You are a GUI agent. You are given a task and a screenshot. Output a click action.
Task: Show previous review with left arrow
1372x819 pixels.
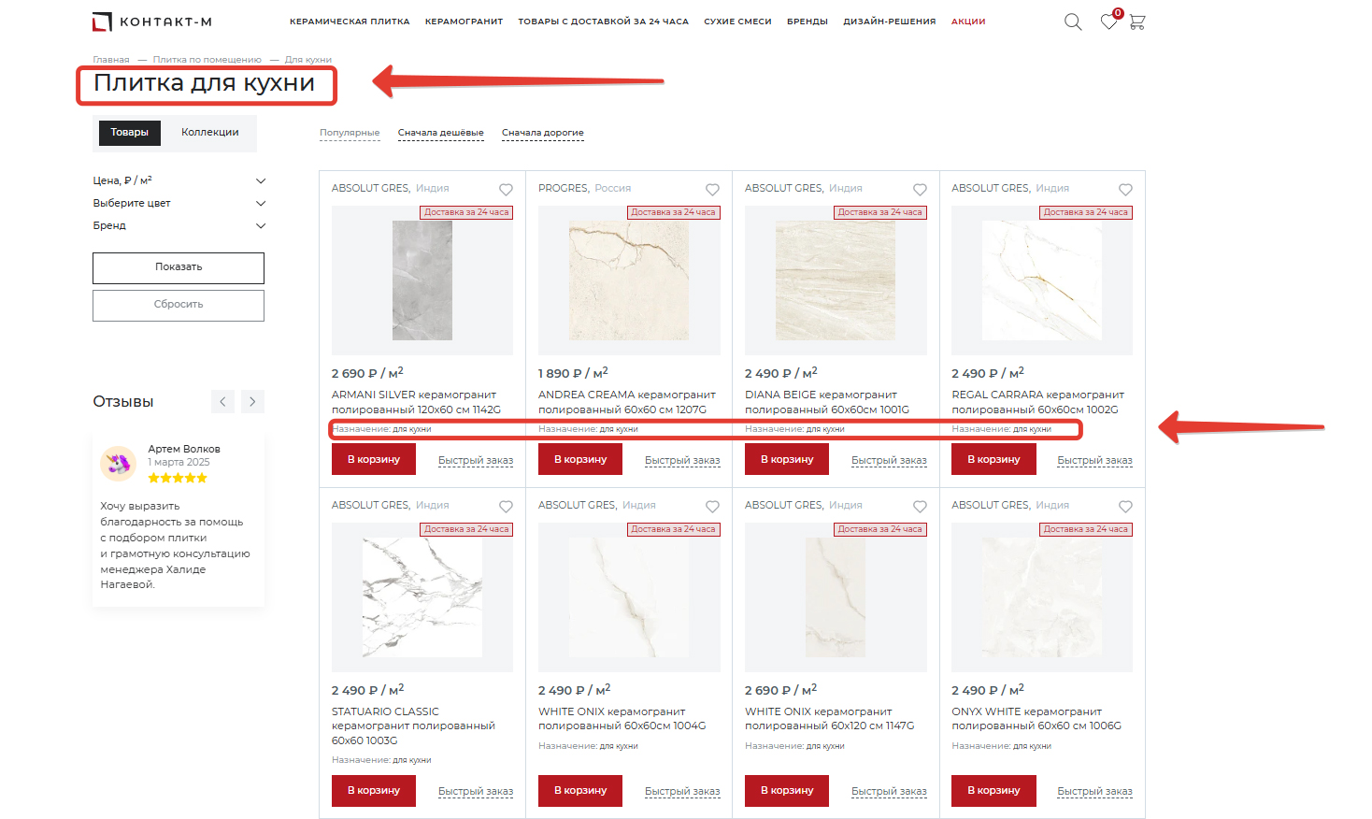point(222,402)
